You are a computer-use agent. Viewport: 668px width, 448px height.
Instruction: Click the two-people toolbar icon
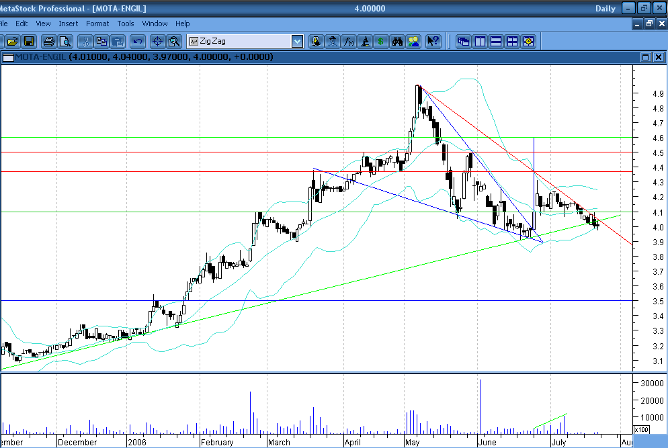[x=413, y=42]
